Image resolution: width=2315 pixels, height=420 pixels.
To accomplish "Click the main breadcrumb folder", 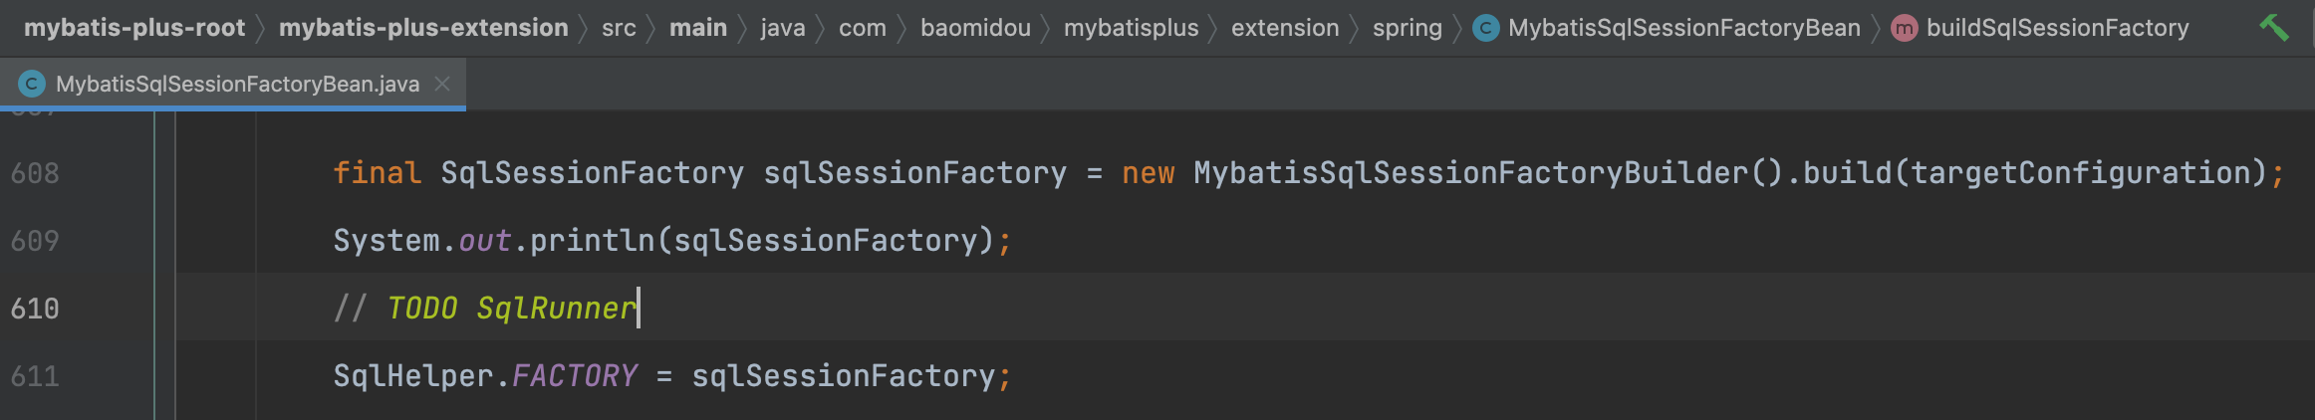I will click(x=698, y=28).
